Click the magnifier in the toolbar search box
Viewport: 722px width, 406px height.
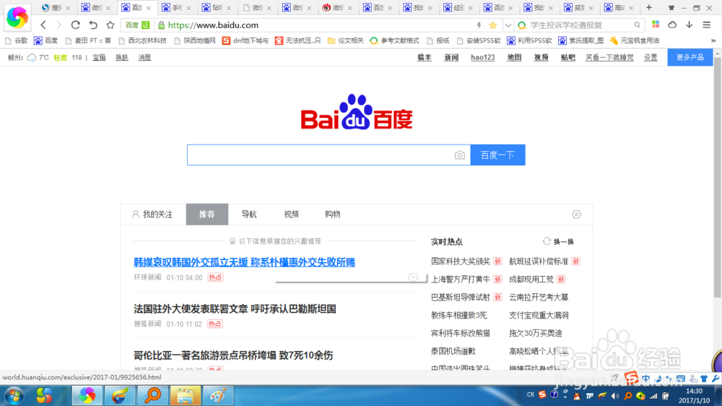(x=637, y=25)
